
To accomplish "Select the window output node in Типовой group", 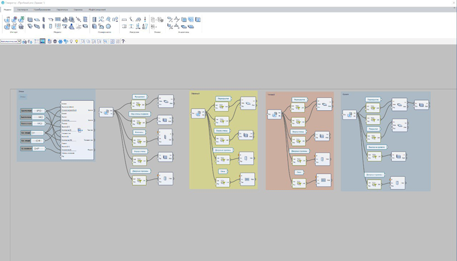I will 324,180.
